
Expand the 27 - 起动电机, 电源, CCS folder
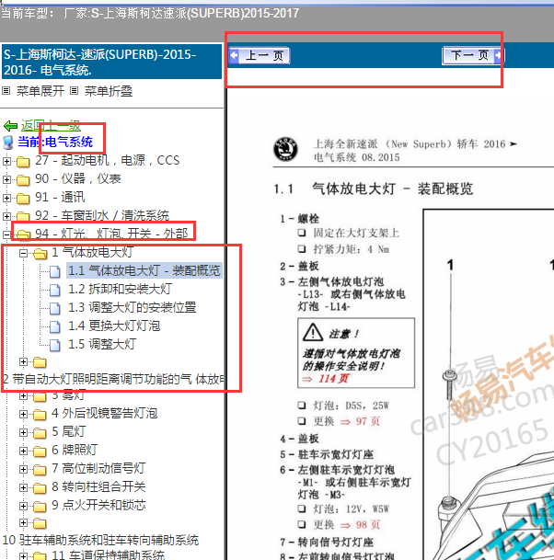[x=6, y=161]
